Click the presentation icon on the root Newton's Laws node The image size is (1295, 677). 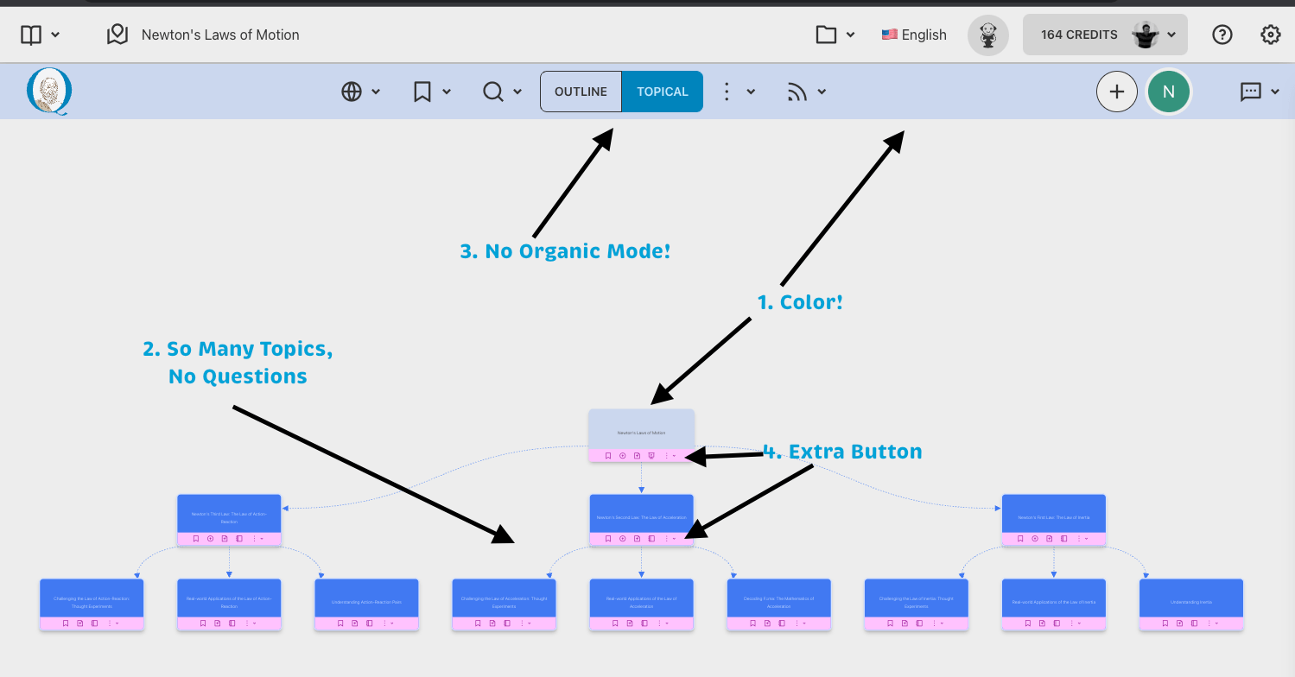click(x=651, y=455)
